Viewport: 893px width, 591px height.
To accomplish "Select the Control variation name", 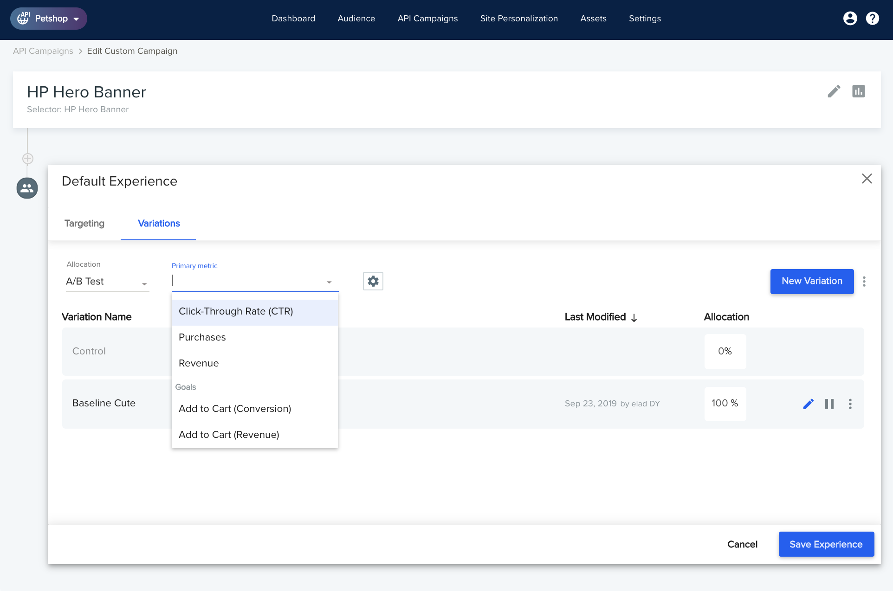I will (89, 352).
